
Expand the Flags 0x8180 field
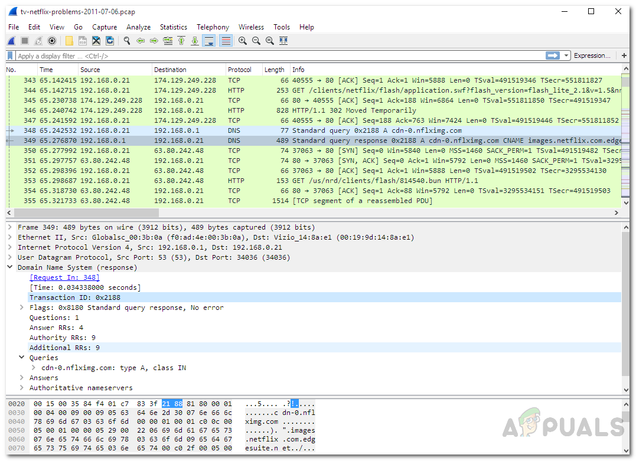22,308
